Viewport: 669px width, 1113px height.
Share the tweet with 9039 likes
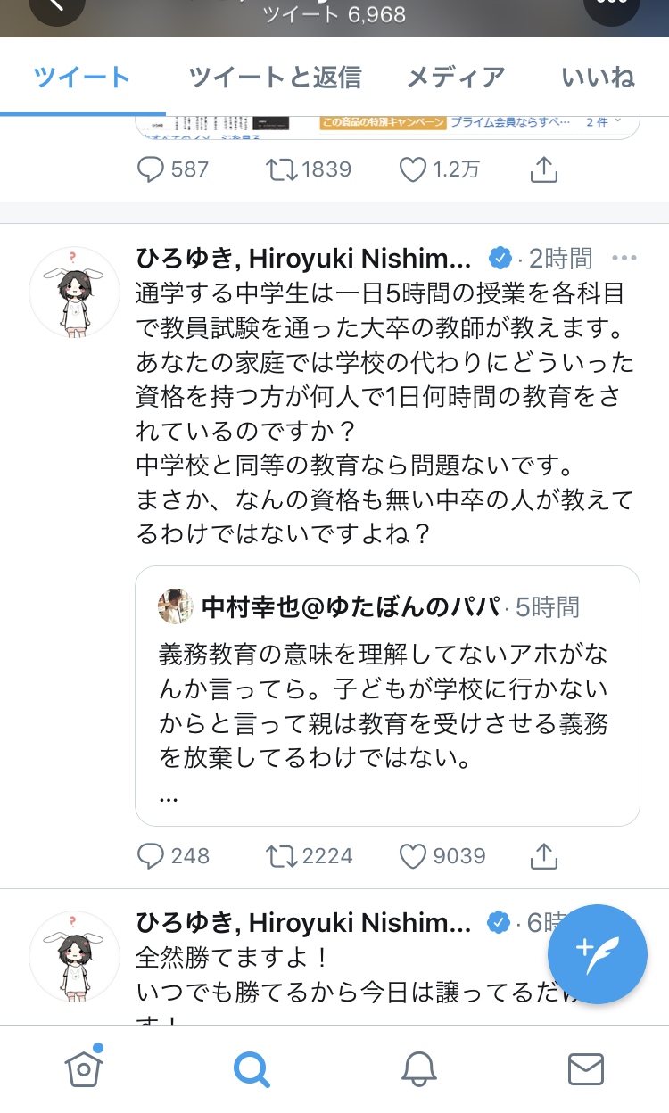point(544,856)
